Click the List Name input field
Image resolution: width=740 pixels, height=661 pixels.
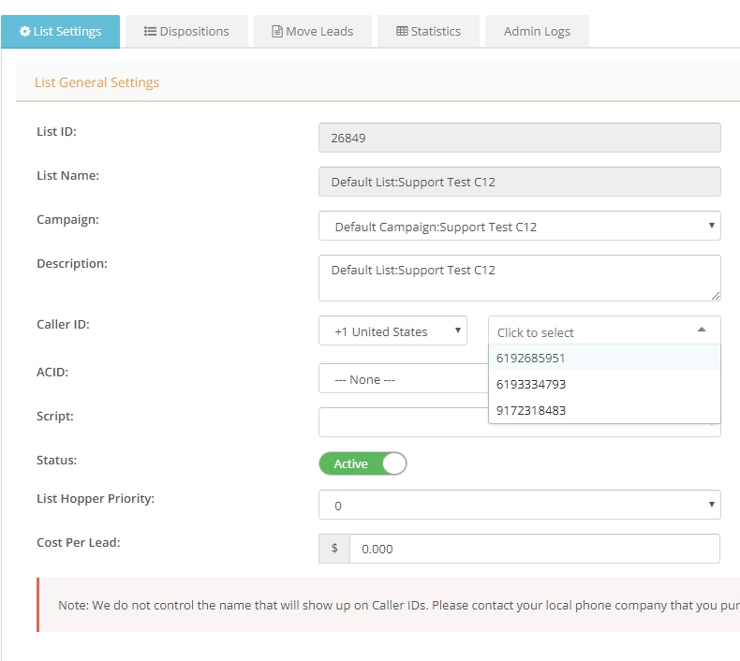click(x=520, y=182)
